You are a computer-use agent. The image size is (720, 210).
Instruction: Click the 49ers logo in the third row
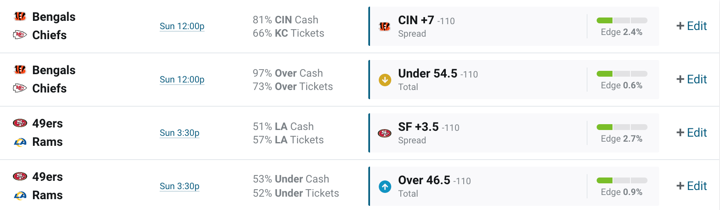[x=20, y=123]
